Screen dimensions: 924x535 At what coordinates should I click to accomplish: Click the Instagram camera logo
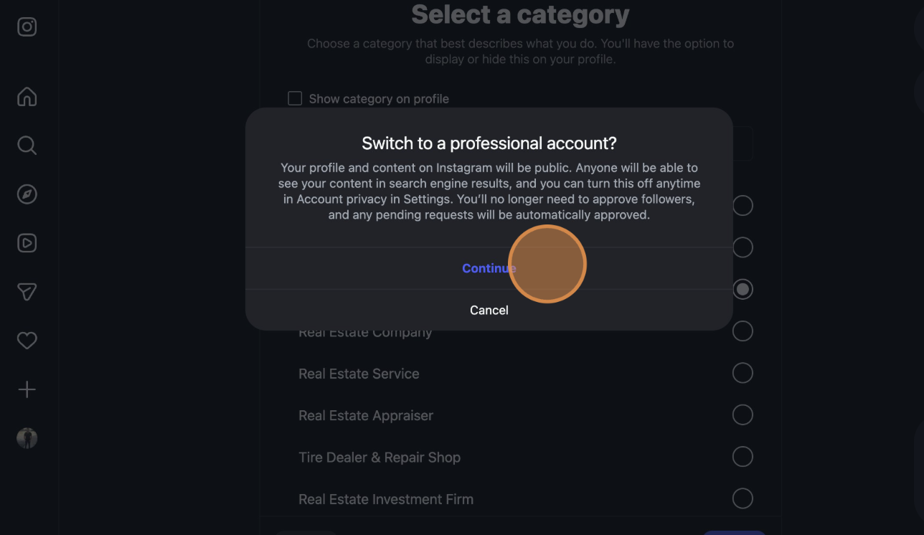(27, 27)
